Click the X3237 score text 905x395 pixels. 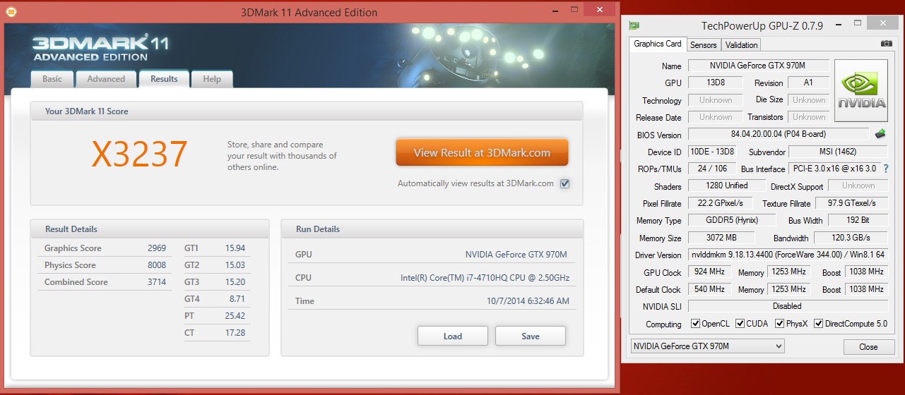tap(141, 154)
